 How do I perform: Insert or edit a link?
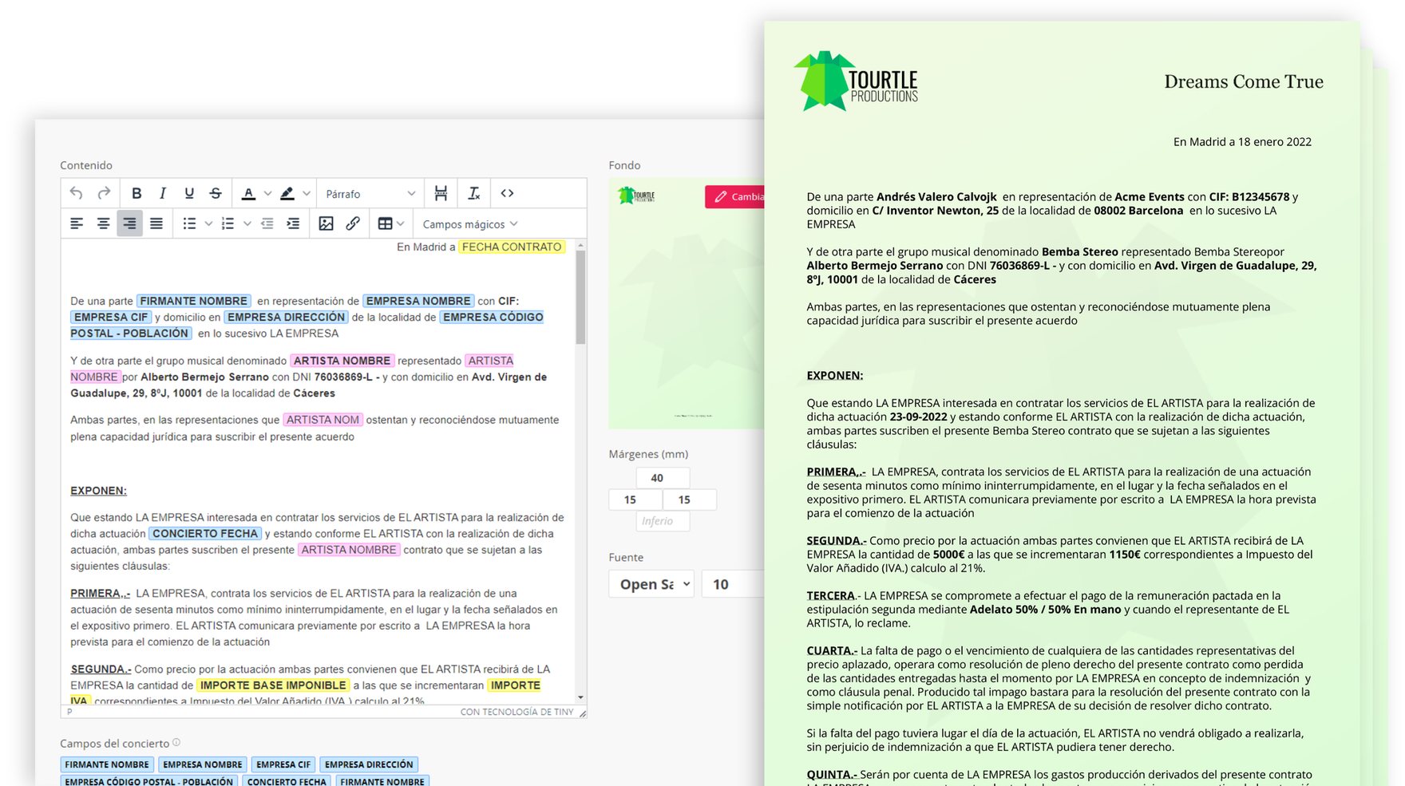(x=353, y=223)
